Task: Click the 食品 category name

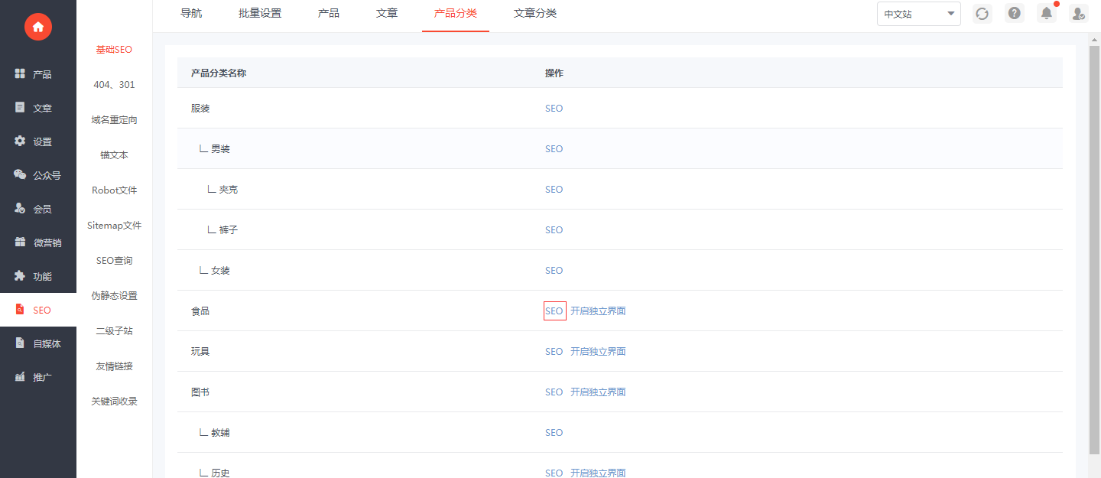Action: (x=200, y=311)
